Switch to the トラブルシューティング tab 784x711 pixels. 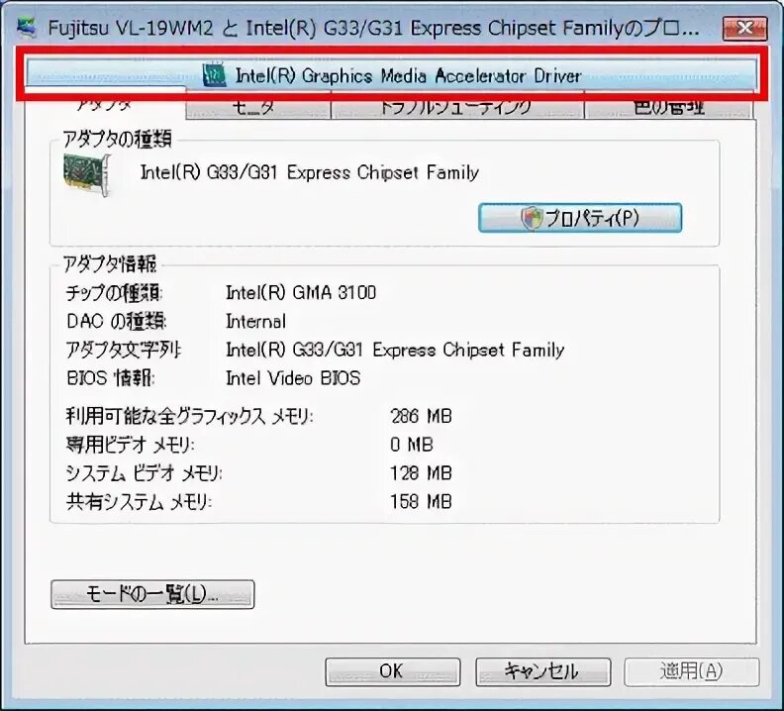[457, 106]
